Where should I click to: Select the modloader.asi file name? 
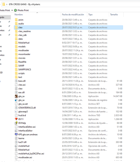pyautogui.click(x=25, y=157)
